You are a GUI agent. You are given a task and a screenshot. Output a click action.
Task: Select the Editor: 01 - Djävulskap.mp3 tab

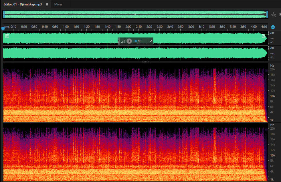pos(23,4)
